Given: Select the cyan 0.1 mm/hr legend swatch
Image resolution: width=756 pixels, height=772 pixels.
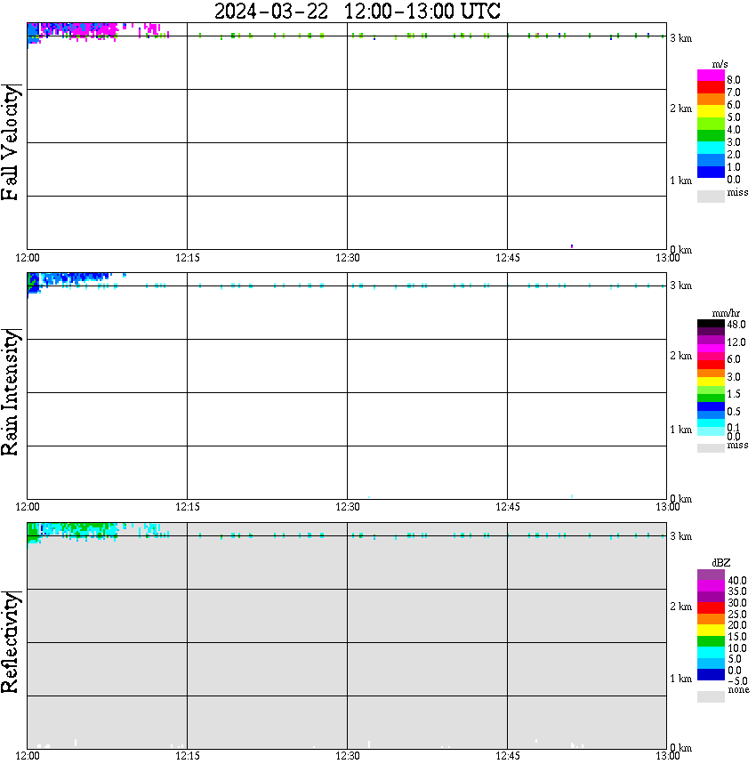Looking at the screenshot, I should [x=711, y=423].
